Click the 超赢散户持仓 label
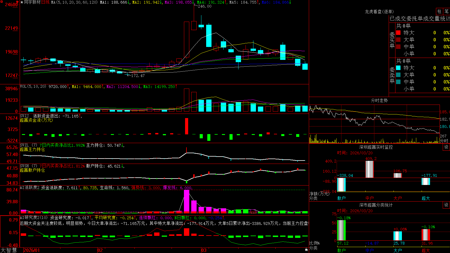 point(32,170)
